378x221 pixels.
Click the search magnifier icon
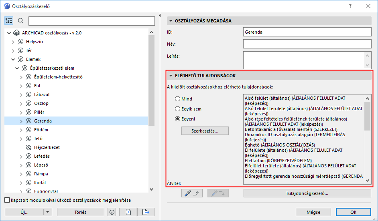[21, 21]
